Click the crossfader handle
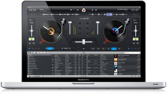 [84, 42]
